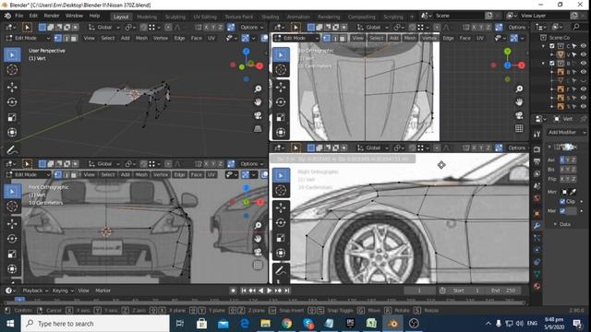Click the outliner search magnifier icon
591x332 pixels.
click(576, 27)
